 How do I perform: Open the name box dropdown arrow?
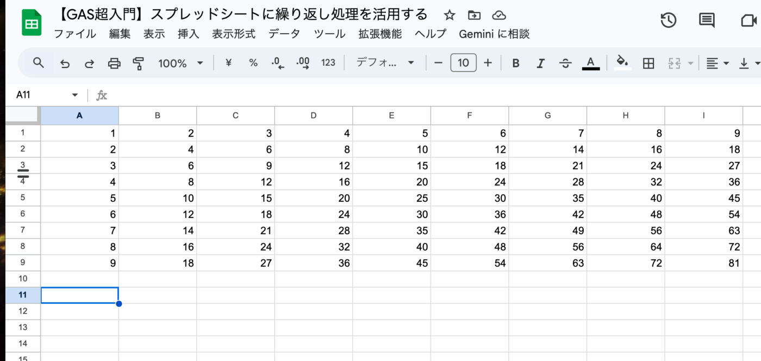75,95
